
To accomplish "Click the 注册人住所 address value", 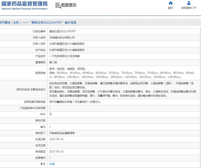I will click(x=67, y=44).
